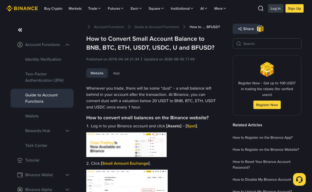Expand the Binance Alpha chevron
The image size is (312, 192).
pyautogui.click(x=67, y=190)
